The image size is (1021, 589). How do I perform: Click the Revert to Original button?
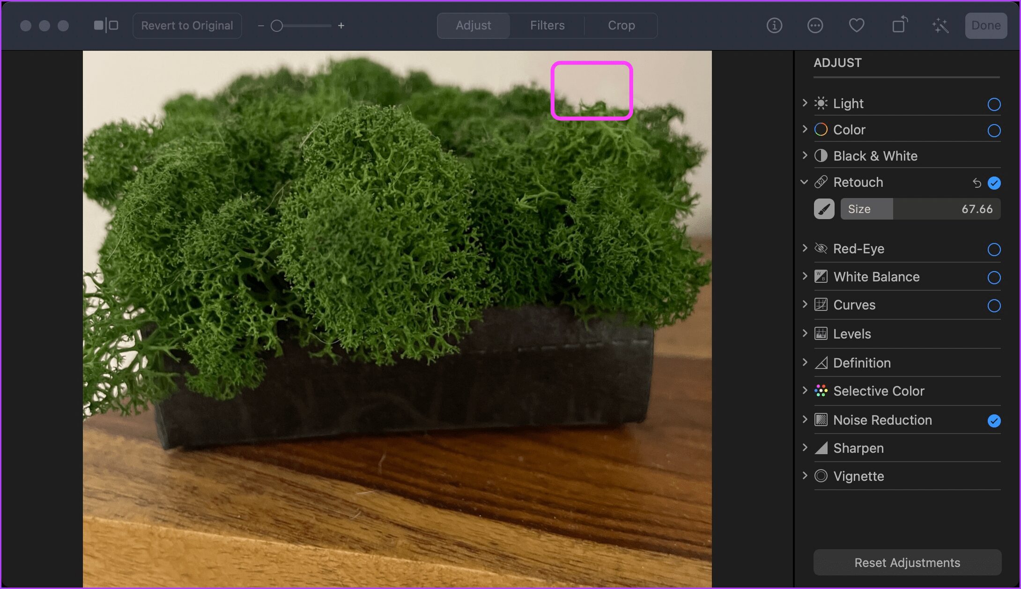(x=186, y=26)
